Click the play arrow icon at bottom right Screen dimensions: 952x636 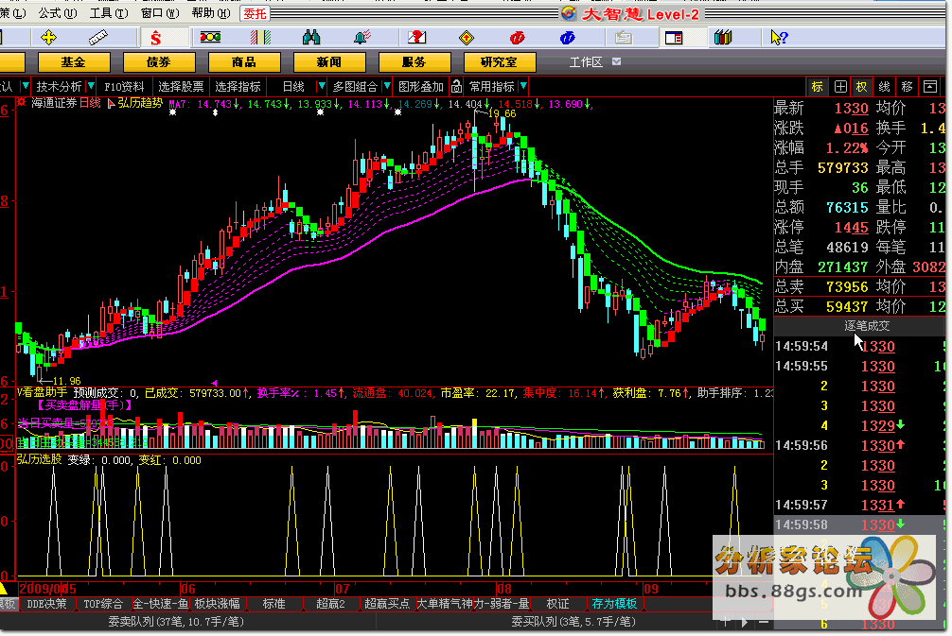[x=745, y=622]
